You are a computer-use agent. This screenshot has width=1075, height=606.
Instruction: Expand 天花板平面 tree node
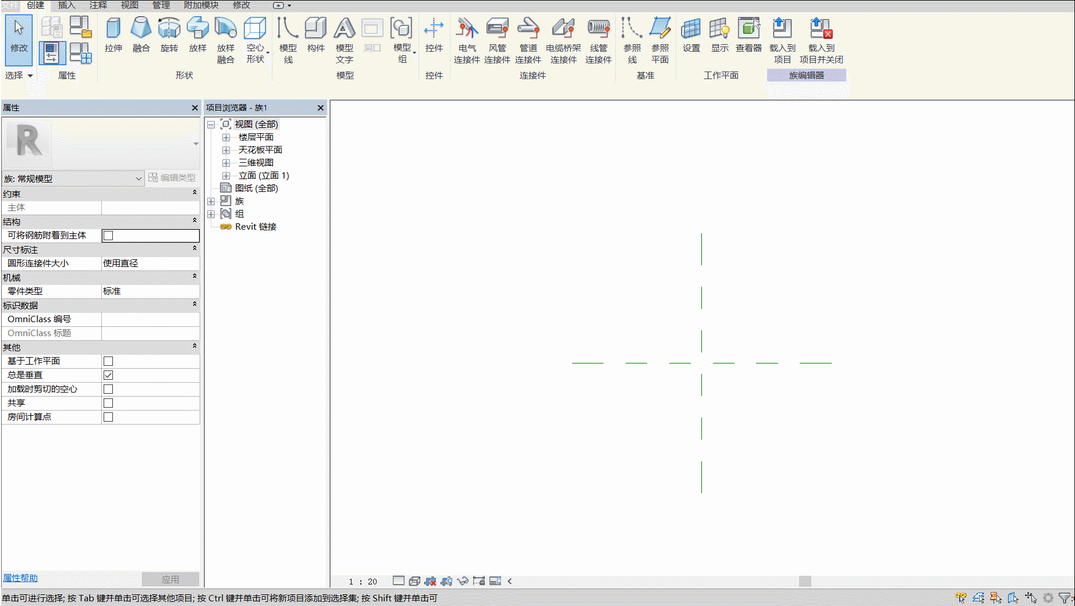pyautogui.click(x=226, y=150)
